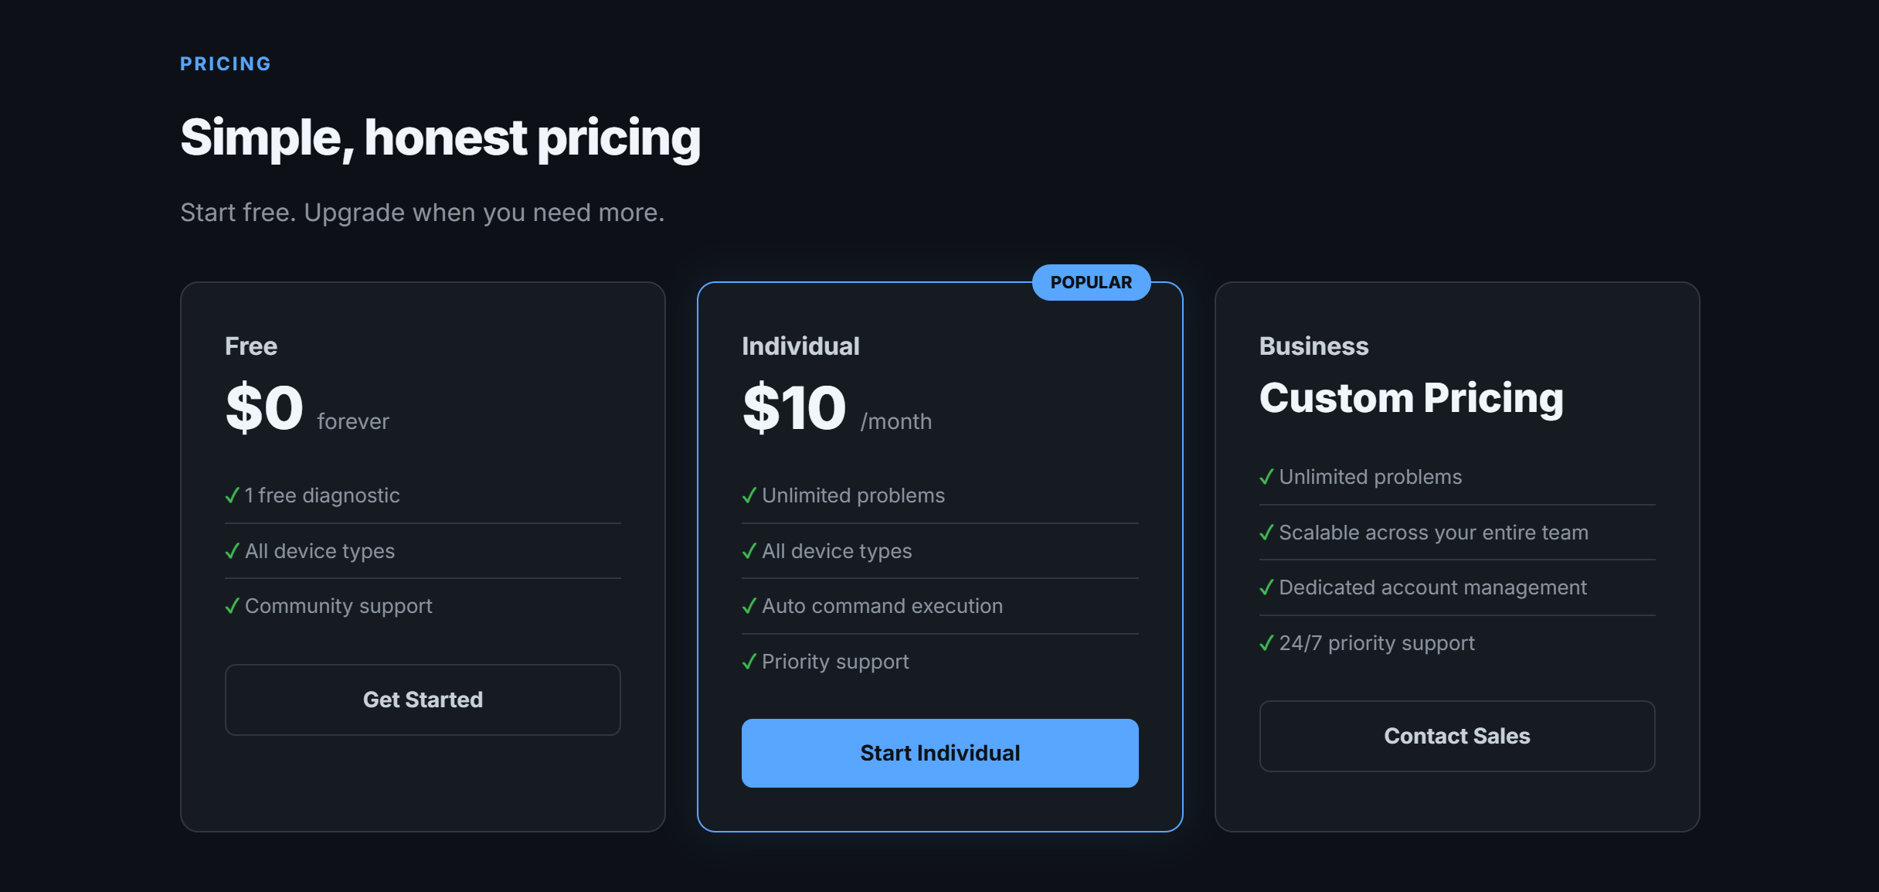Image resolution: width=1879 pixels, height=892 pixels.
Task: Click the Simple, honest pricing headline
Action: pos(440,138)
